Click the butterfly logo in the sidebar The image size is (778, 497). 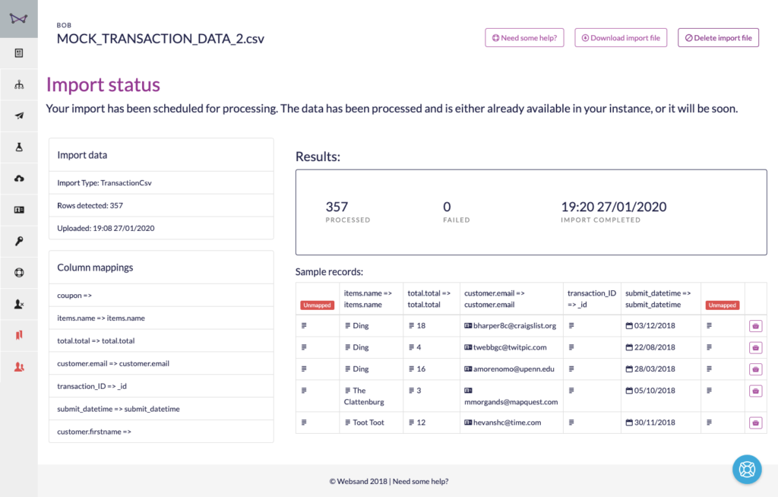point(18,18)
